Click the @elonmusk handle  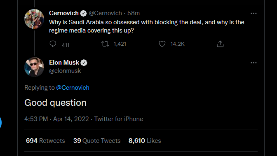(65, 71)
